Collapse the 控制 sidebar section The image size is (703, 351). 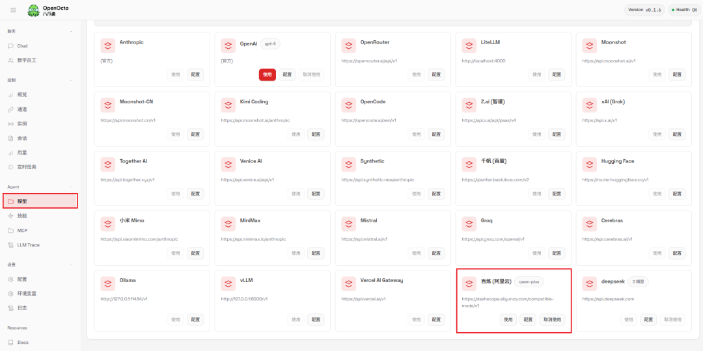tap(72, 80)
